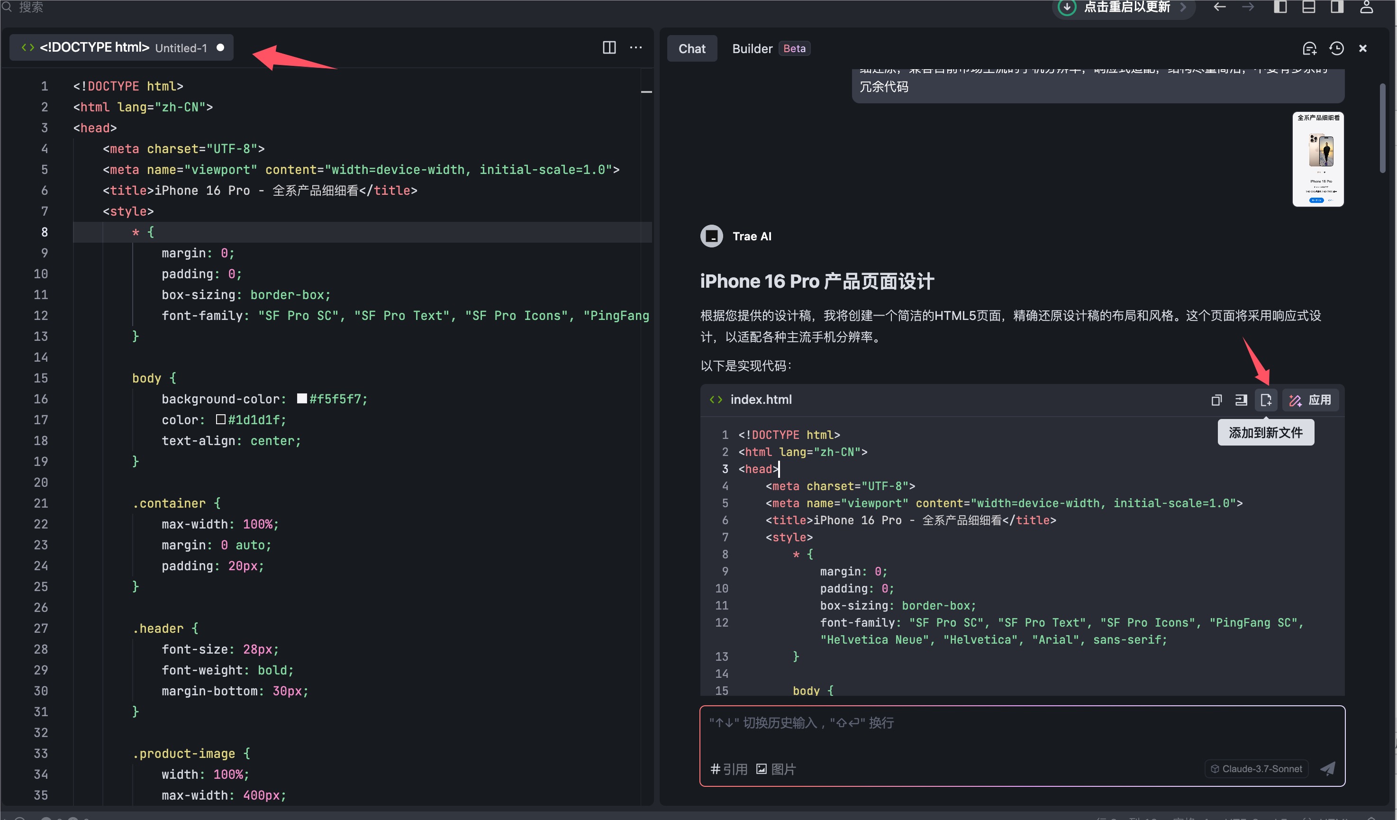This screenshot has width=1397, height=820.
Task: Copy the index.html code block
Action: 1216,400
